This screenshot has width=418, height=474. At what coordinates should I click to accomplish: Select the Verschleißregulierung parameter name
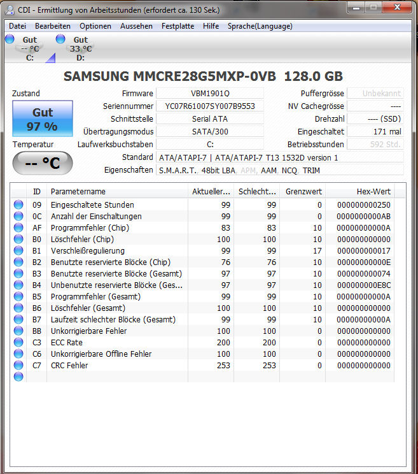point(88,251)
